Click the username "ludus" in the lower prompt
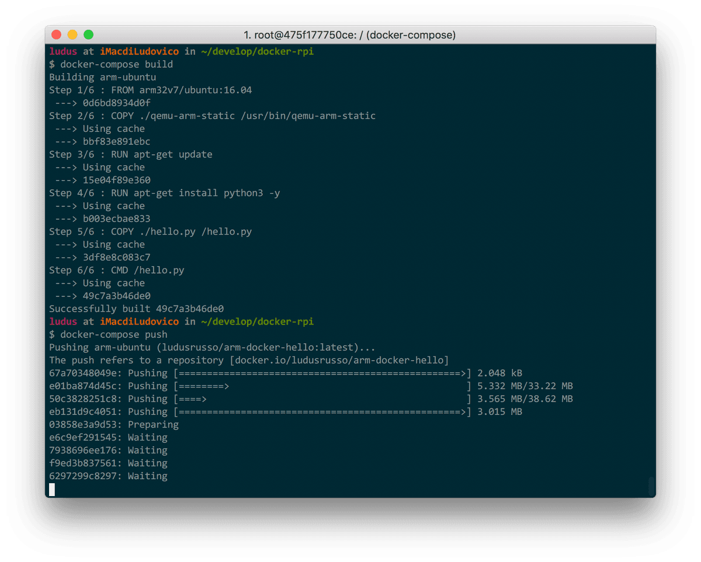Image resolution: width=701 pixels, height=562 pixels. coord(63,321)
